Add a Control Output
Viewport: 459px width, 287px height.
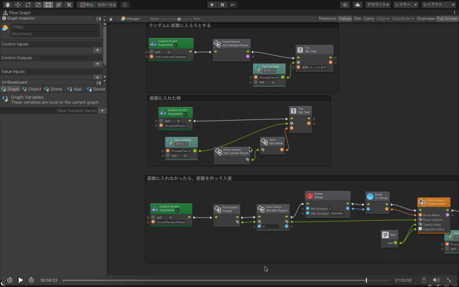[97, 64]
